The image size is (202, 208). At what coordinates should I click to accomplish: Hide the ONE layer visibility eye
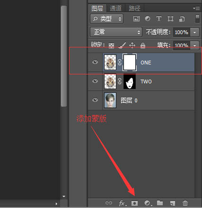[95, 62]
